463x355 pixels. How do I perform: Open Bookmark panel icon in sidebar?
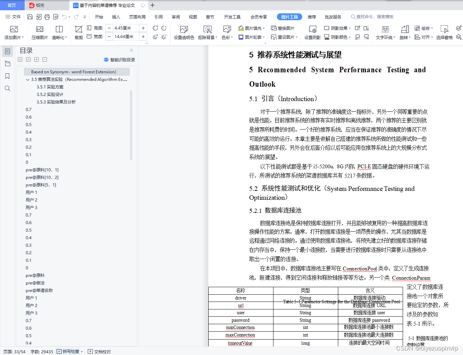tap(8, 76)
